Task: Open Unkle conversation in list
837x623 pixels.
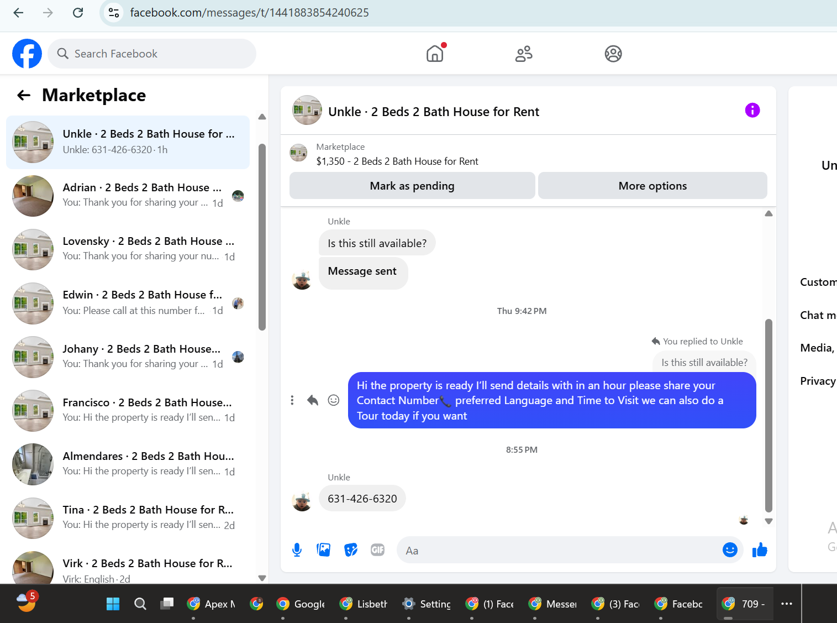Action: click(128, 142)
